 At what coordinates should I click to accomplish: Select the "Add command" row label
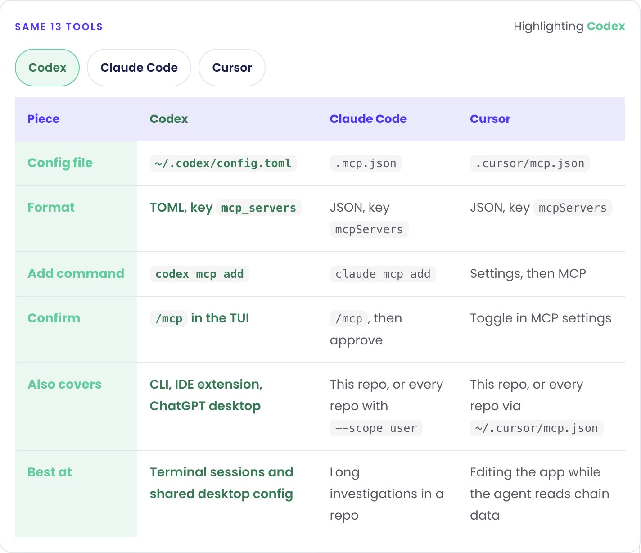point(76,274)
